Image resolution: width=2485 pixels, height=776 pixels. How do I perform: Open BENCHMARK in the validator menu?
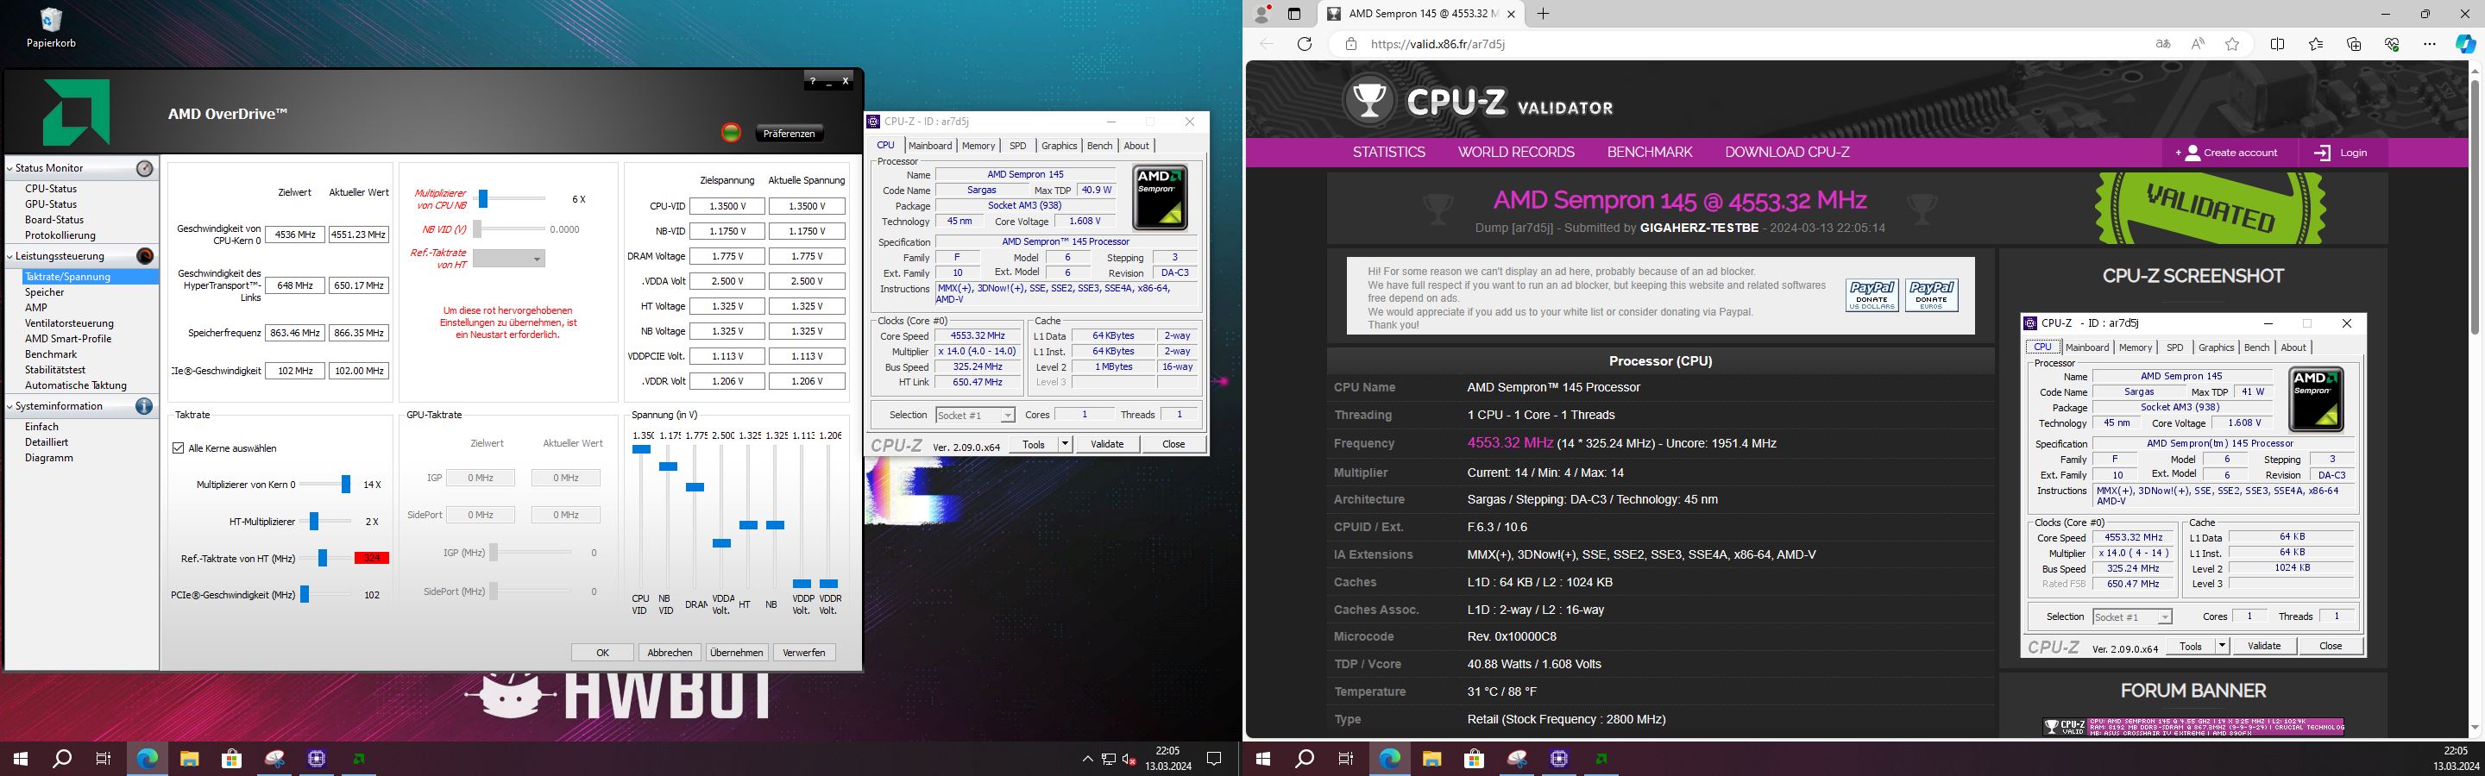coord(1650,153)
